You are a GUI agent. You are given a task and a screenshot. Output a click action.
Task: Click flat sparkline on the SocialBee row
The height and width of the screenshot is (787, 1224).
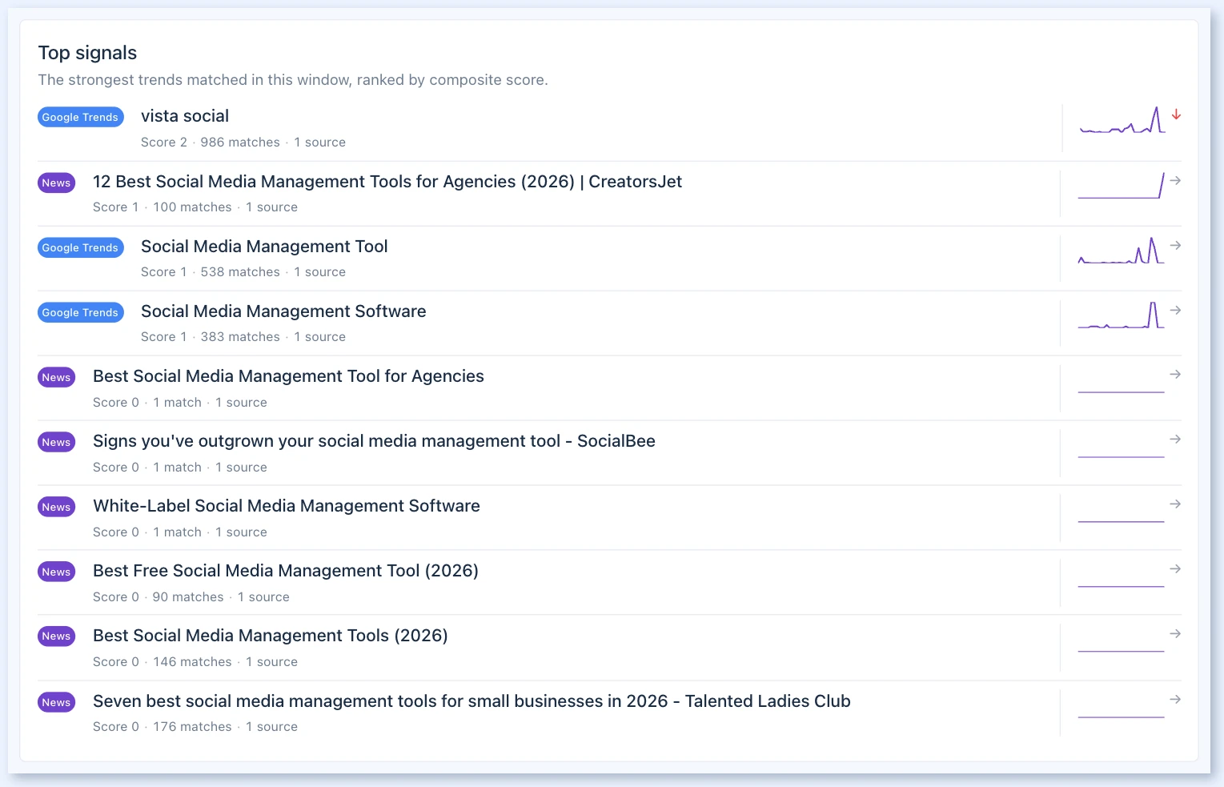[1122, 456]
